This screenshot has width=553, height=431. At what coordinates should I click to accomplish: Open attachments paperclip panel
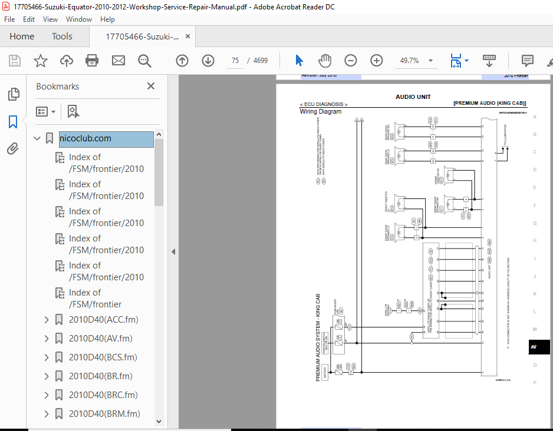point(13,149)
